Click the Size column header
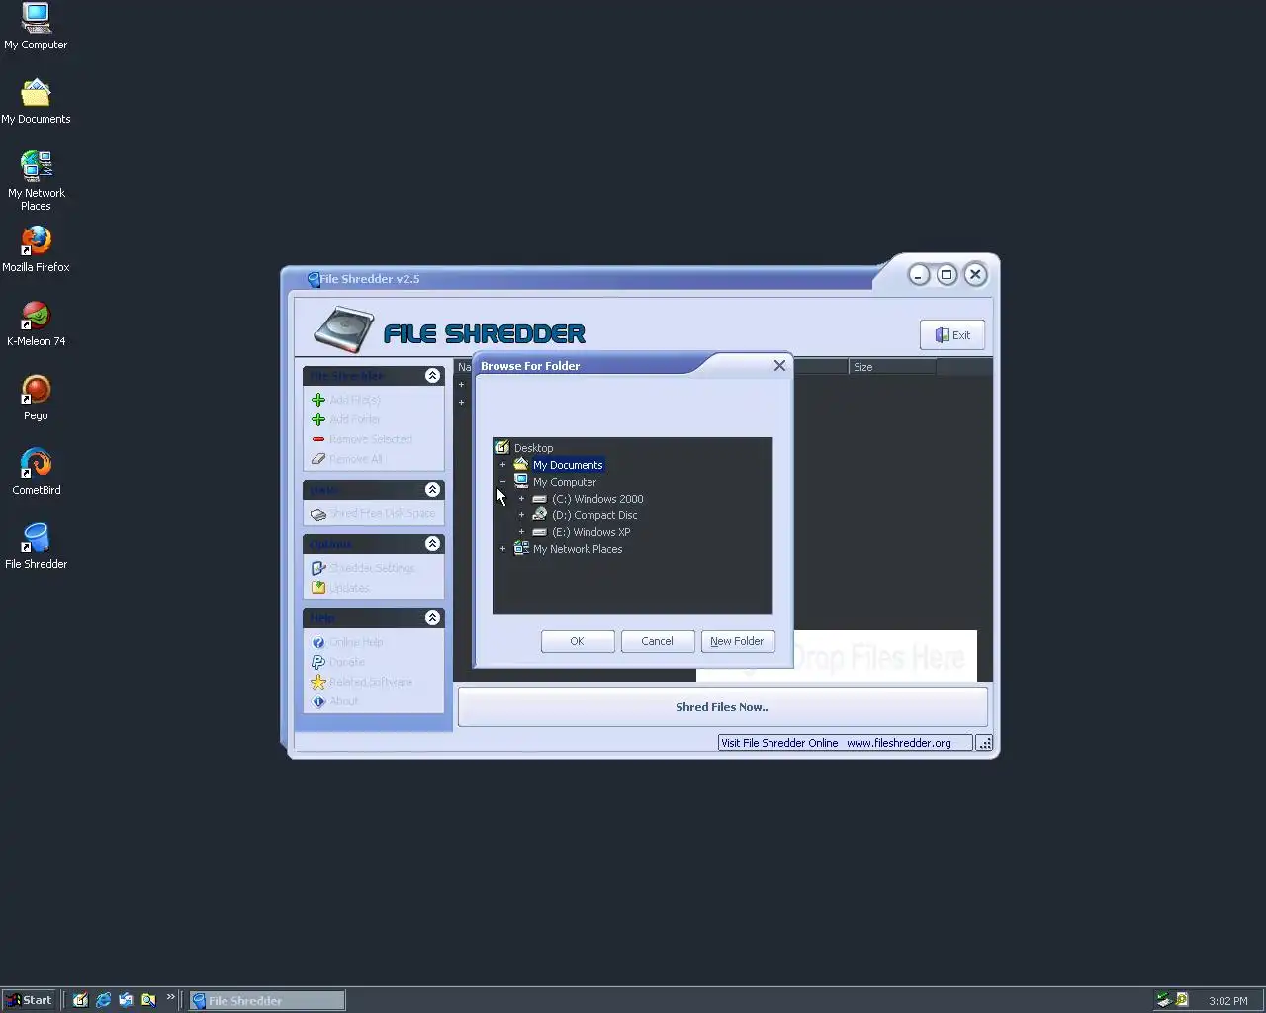This screenshot has width=1266, height=1013. point(893,367)
